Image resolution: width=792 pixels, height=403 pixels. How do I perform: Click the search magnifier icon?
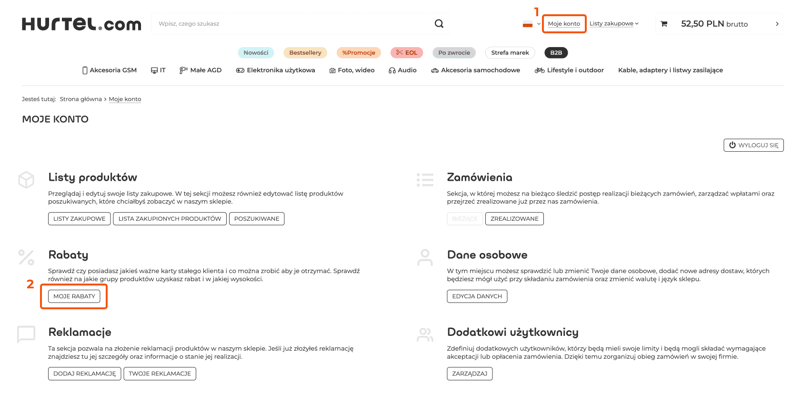pyautogui.click(x=439, y=24)
